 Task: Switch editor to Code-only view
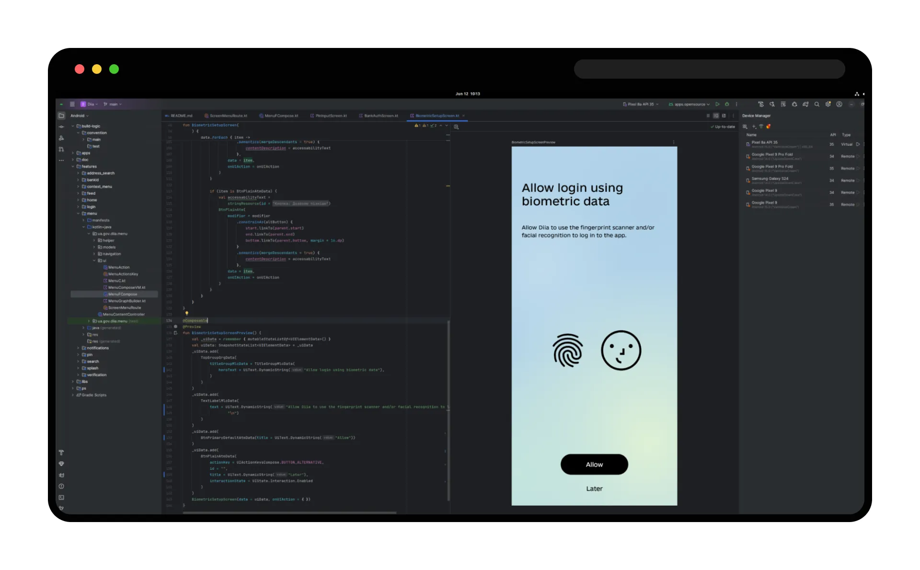click(x=708, y=116)
